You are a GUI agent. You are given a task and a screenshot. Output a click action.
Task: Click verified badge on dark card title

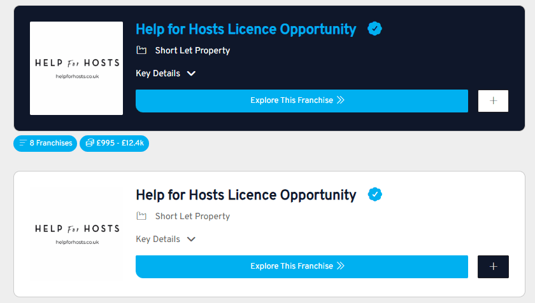coord(374,29)
